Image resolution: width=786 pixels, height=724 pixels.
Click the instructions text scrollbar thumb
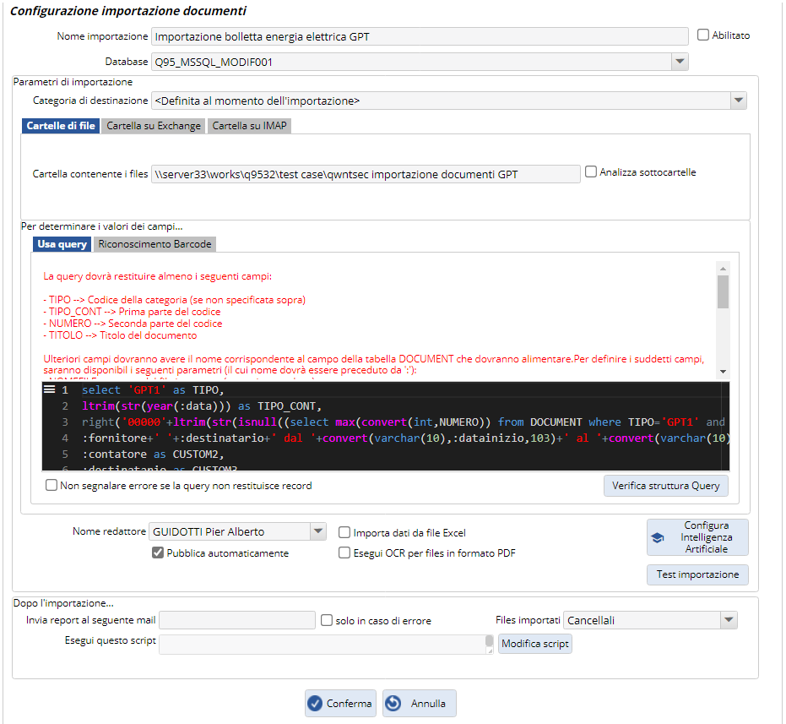pyautogui.click(x=723, y=291)
